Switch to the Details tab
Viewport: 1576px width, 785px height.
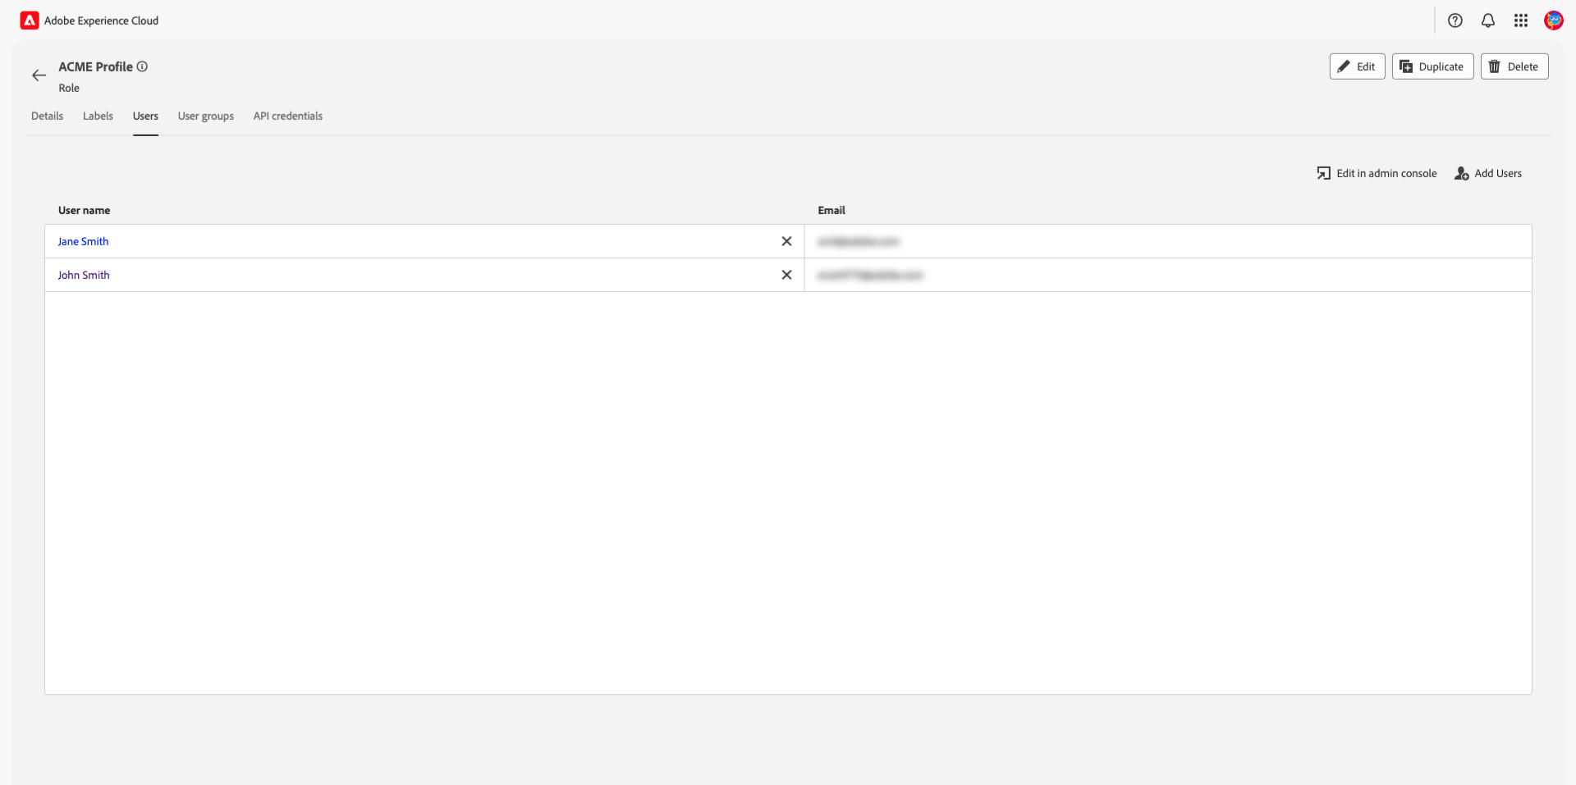[x=47, y=116]
